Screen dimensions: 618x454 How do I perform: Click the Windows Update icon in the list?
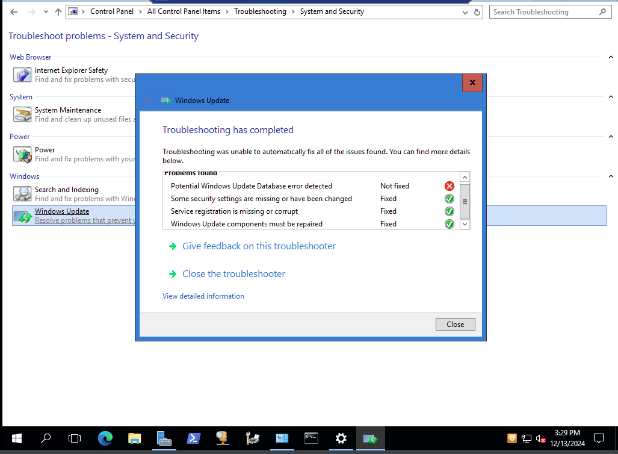click(x=23, y=216)
